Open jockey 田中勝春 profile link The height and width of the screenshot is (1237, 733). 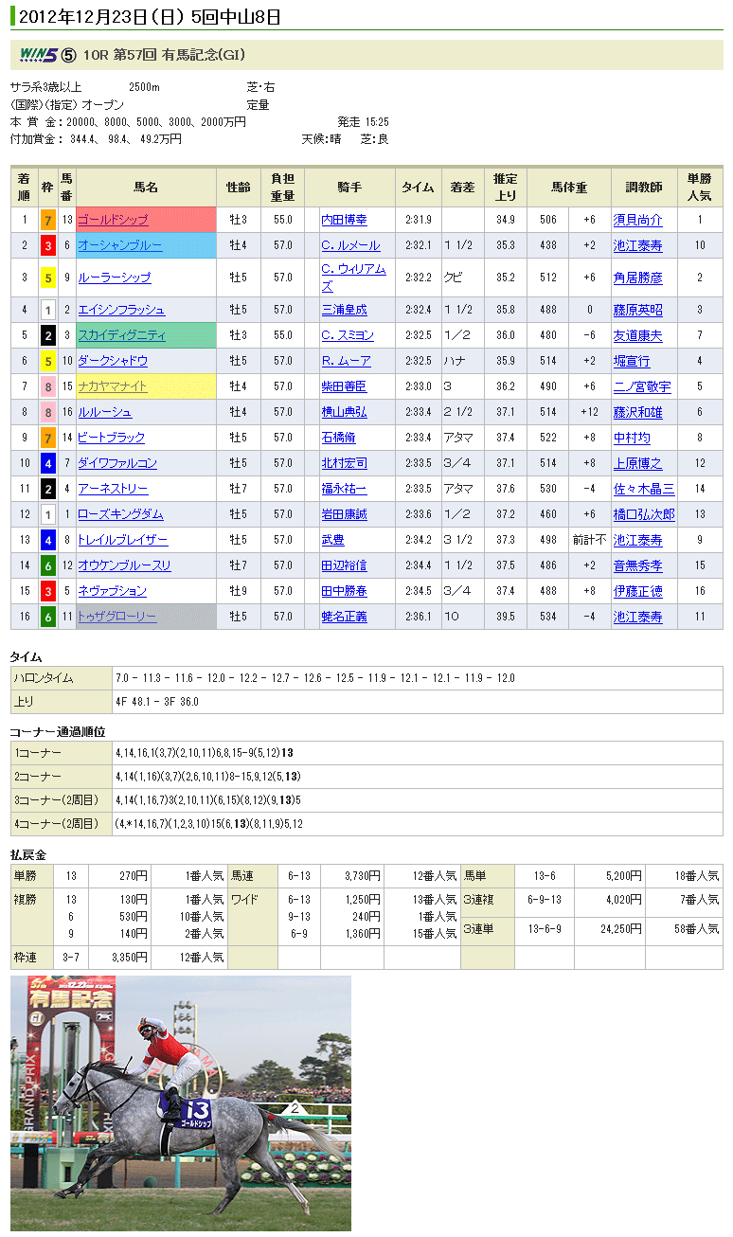click(344, 591)
